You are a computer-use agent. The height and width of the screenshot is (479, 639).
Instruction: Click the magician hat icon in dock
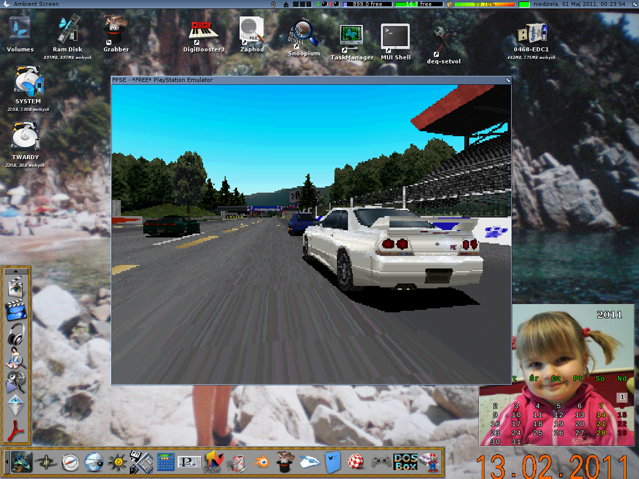point(285,462)
